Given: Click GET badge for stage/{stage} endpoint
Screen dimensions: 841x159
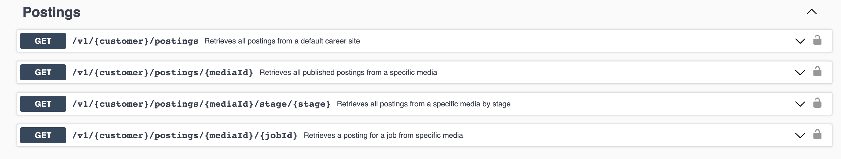Looking at the screenshot, I should click(x=43, y=104).
